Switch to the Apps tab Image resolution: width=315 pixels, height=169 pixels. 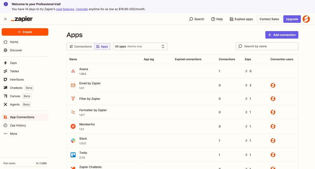point(102,46)
